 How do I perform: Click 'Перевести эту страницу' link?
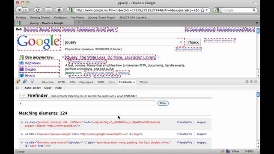pos(88,62)
